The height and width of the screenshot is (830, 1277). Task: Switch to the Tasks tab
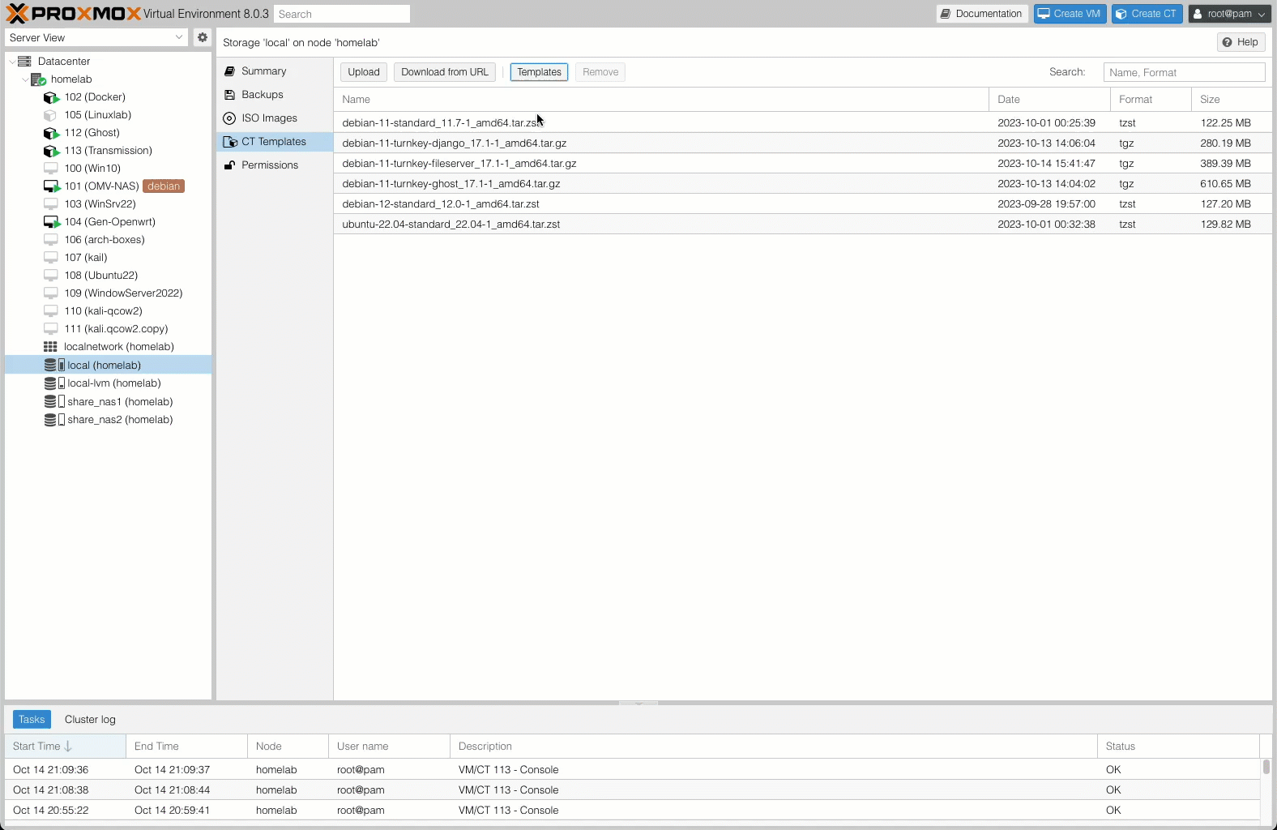[x=32, y=720]
